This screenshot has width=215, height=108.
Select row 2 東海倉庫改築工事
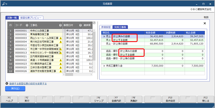pos(50,35)
